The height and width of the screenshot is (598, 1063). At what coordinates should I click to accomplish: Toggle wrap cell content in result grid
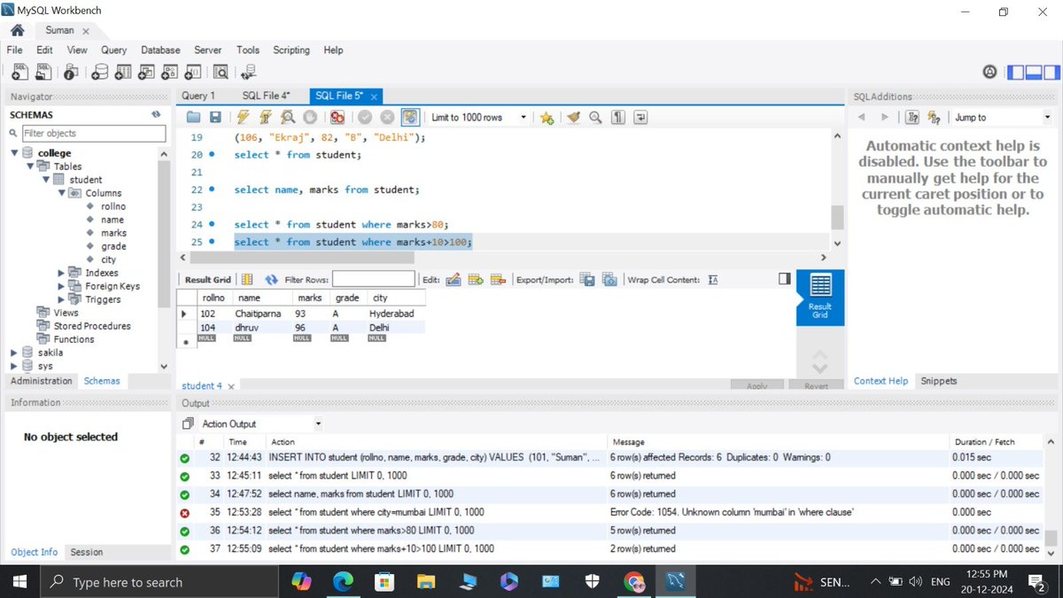click(713, 279)
